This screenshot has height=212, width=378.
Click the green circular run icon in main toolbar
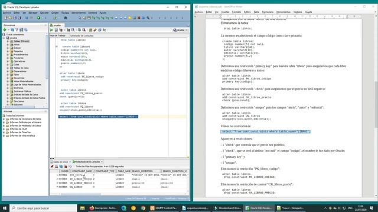[38, 18]
